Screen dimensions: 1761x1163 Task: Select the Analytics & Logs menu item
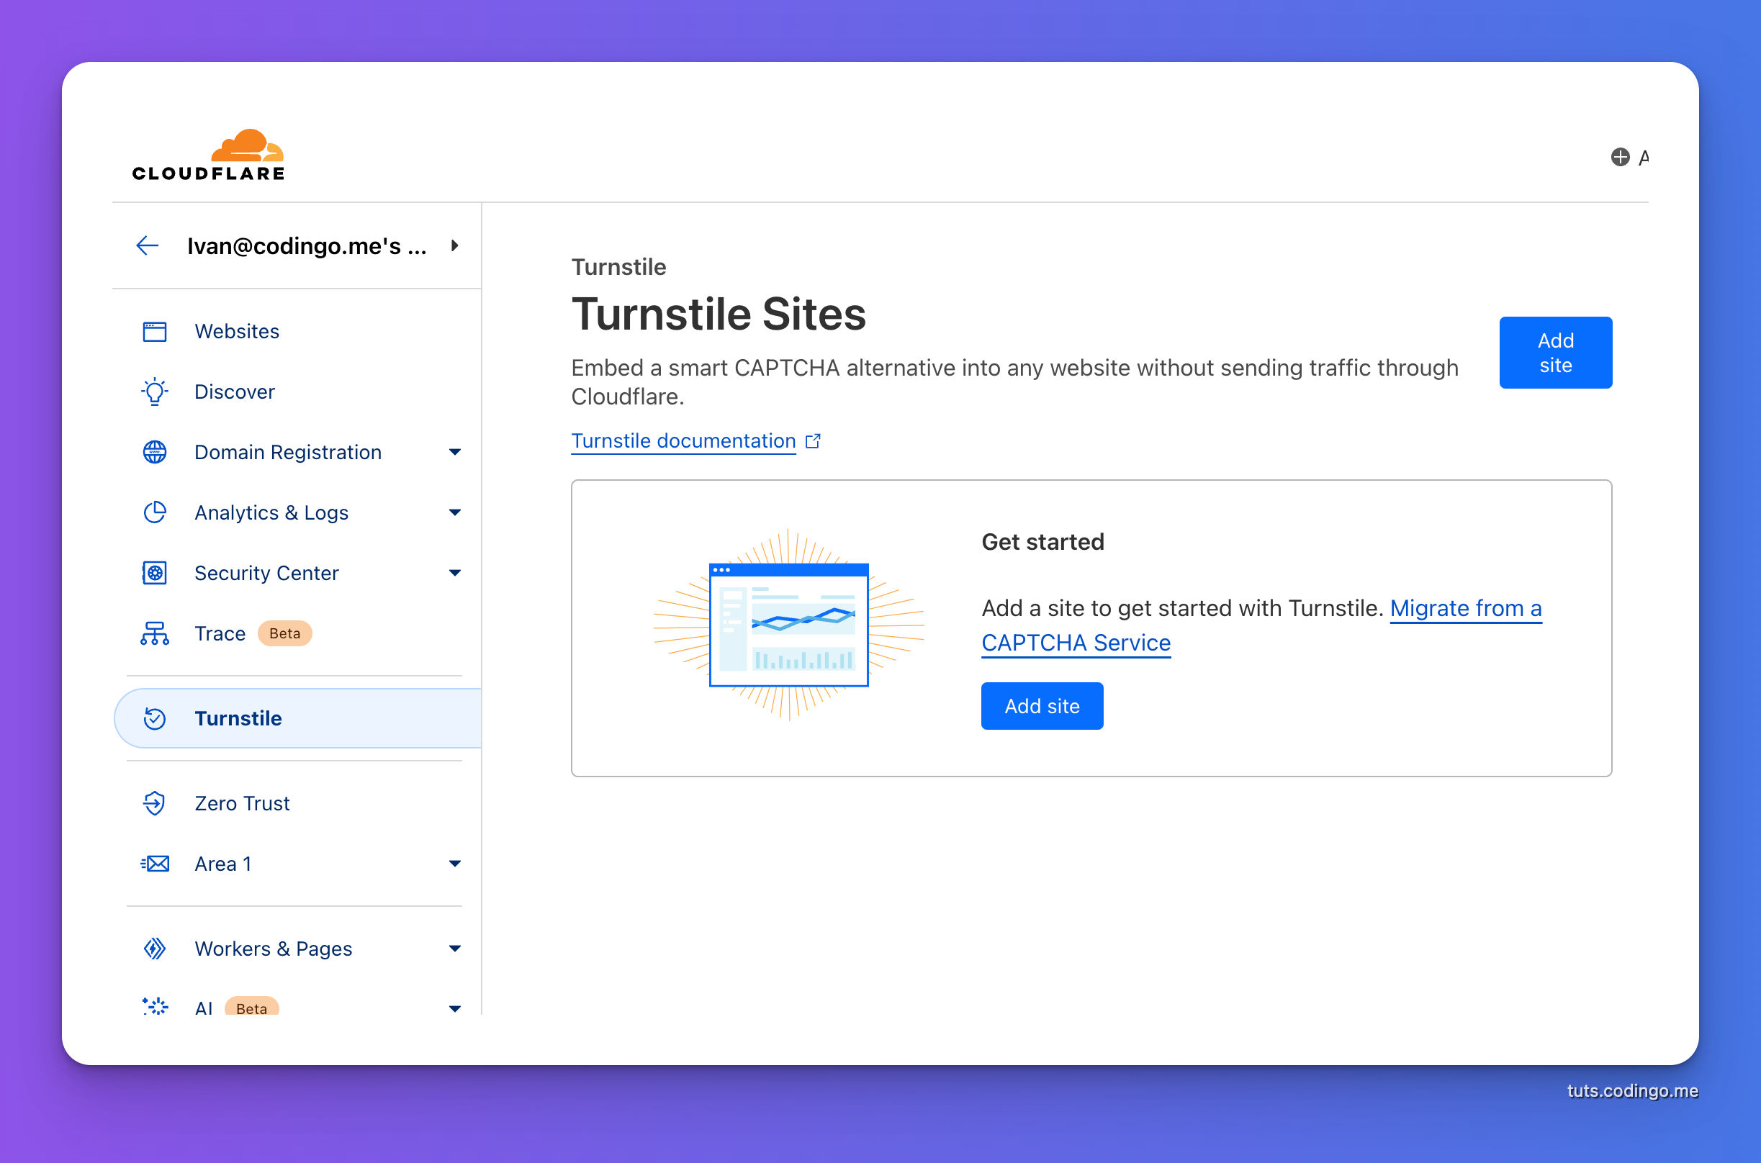pyautogui.click(x=297, y=512)
